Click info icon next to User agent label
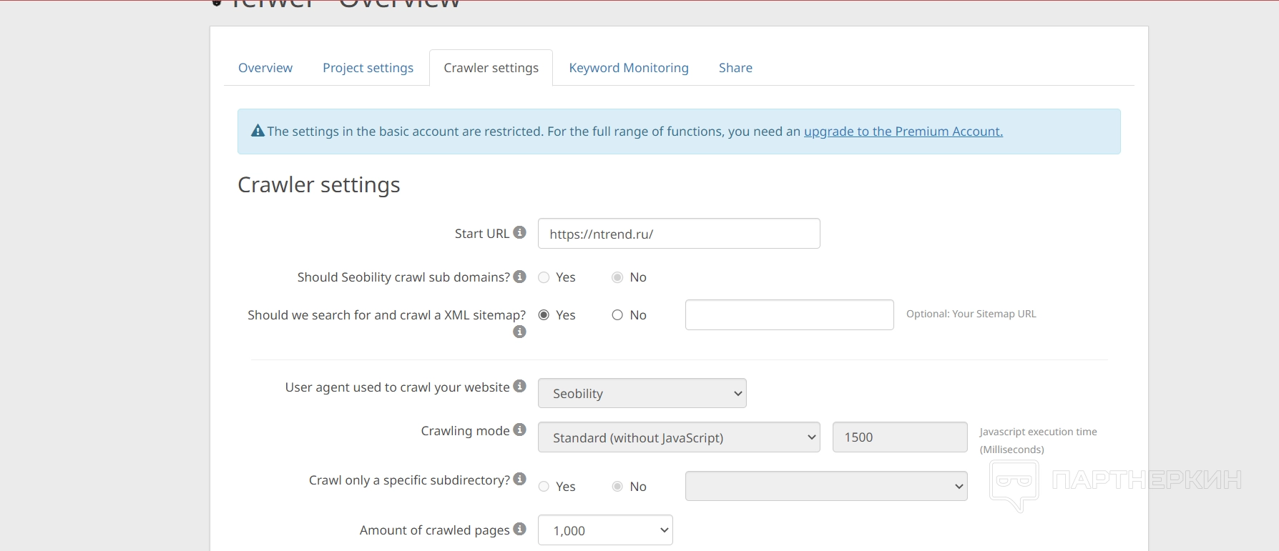This screenshot has height=551, width=1279. pyautogui.click(x=520, y=387)
